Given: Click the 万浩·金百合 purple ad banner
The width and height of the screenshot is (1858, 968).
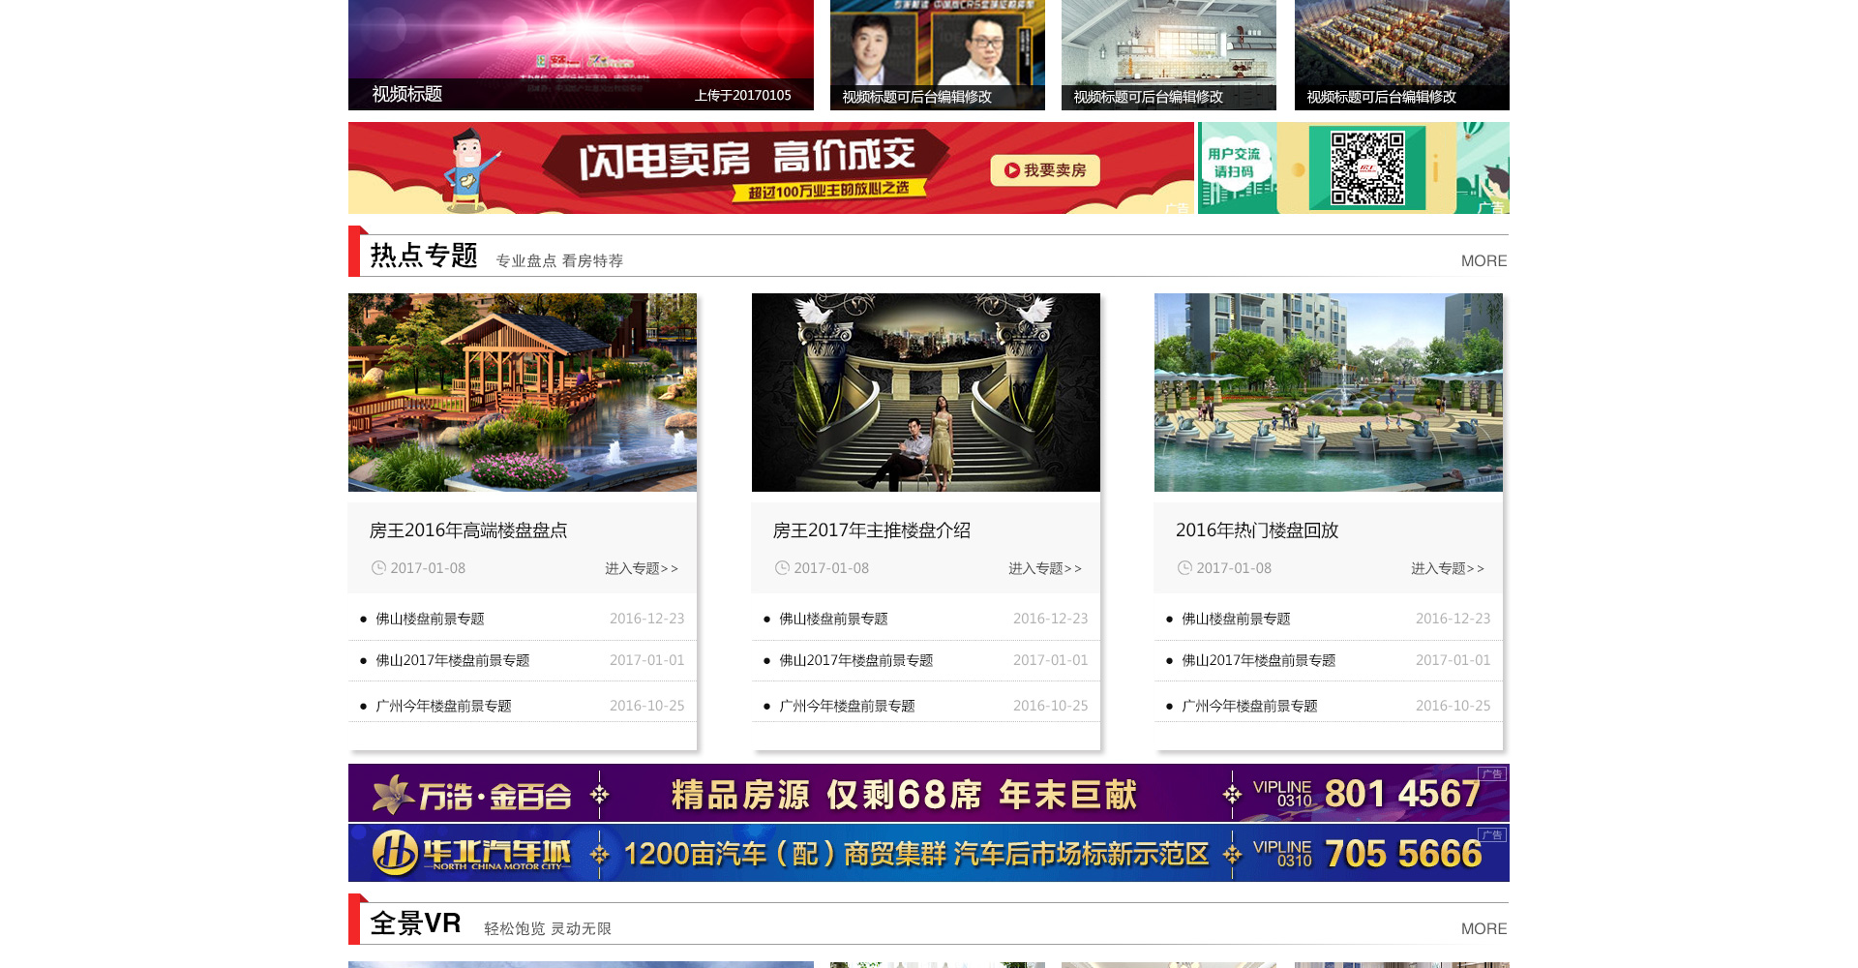Looking at the screenshot, I should pos(927,793).
